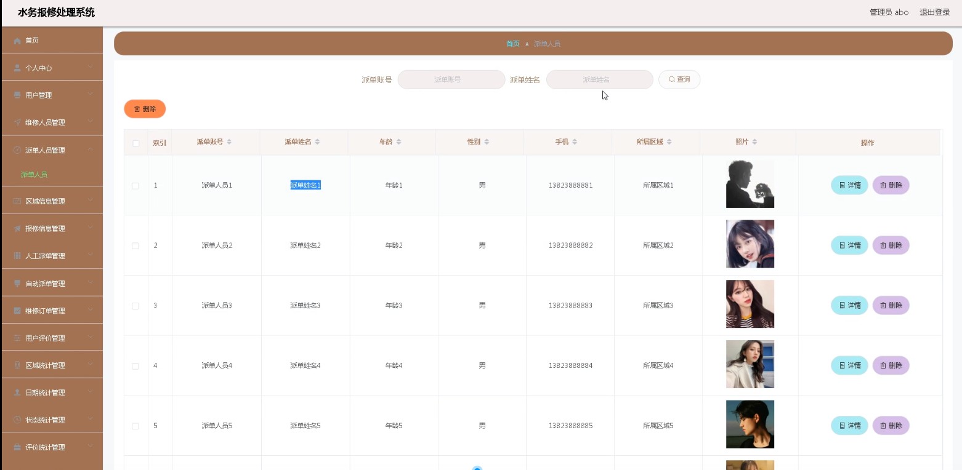Viewport: 962px width, 470px height.
Task: Check the box for row 派单人员4
Action: pyautogui.click(x=135, y=366)
